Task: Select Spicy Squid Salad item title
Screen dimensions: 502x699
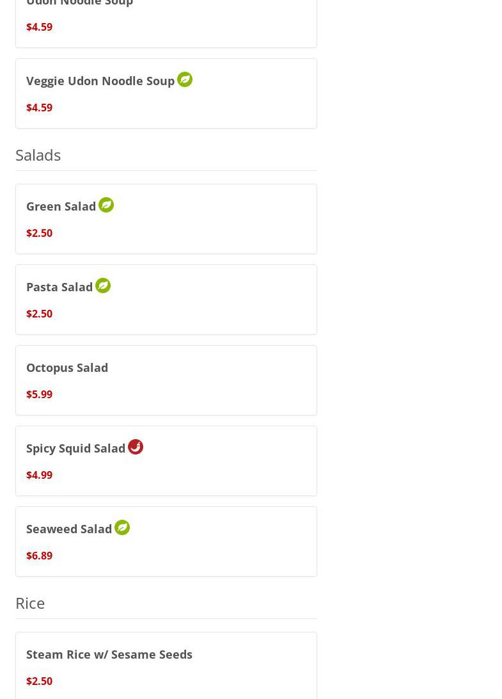Action: [75, 449]
